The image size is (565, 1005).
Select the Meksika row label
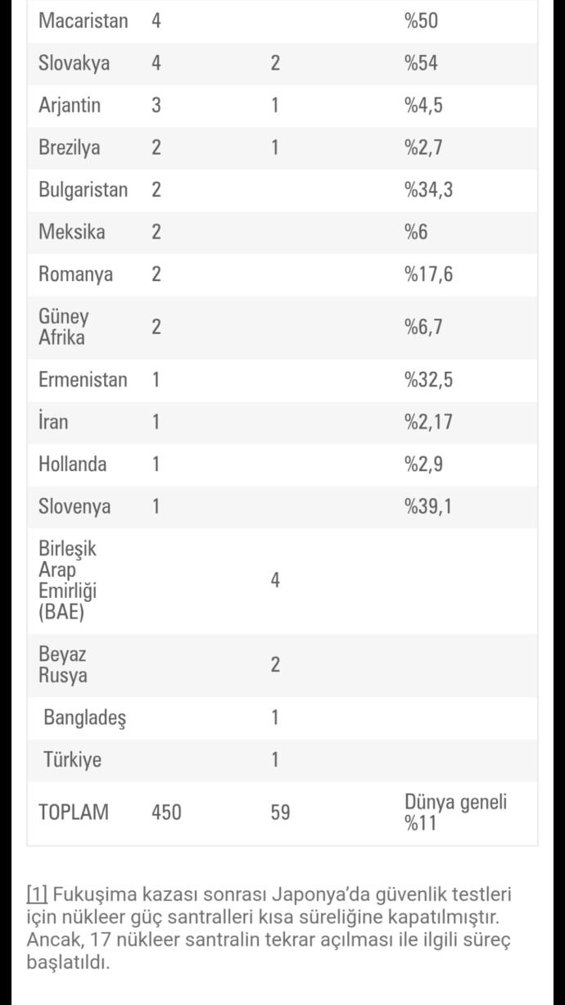point(71,232)
